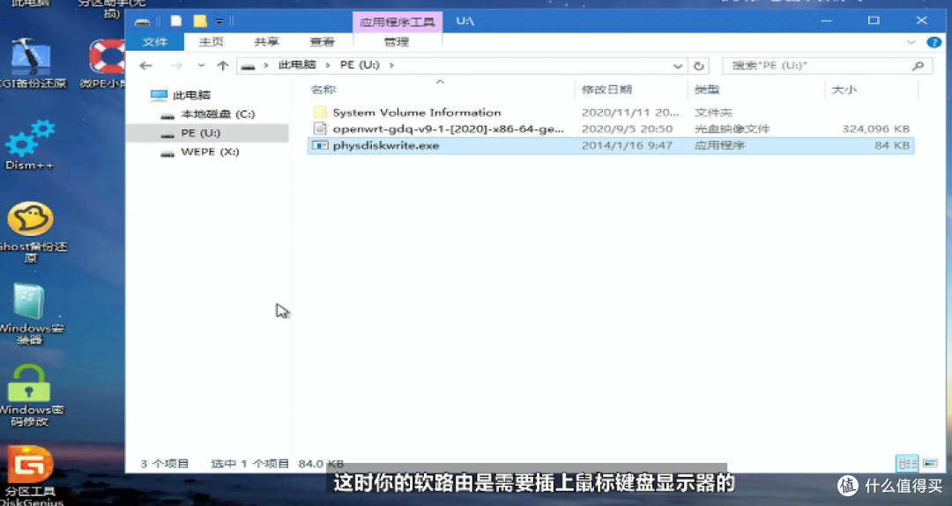Switch to the 主页 ribbon tab
Viewport: 952px width, 506px height.
point(211,42)
